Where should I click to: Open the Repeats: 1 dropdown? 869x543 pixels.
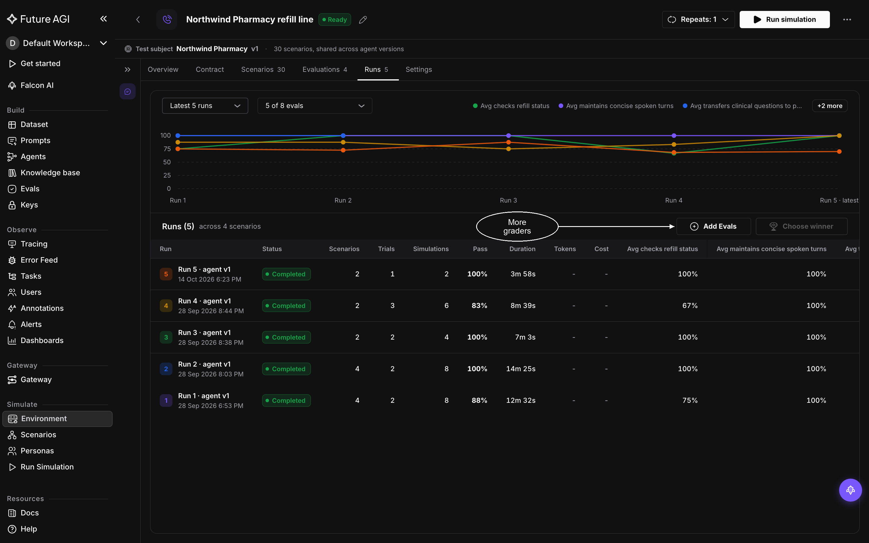tap(698, 20)
